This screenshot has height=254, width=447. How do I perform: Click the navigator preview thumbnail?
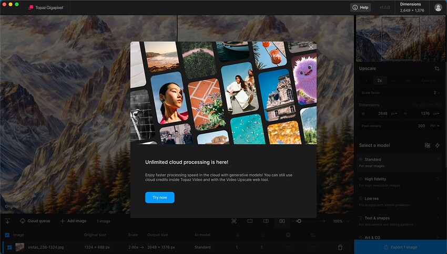(400, 38)
